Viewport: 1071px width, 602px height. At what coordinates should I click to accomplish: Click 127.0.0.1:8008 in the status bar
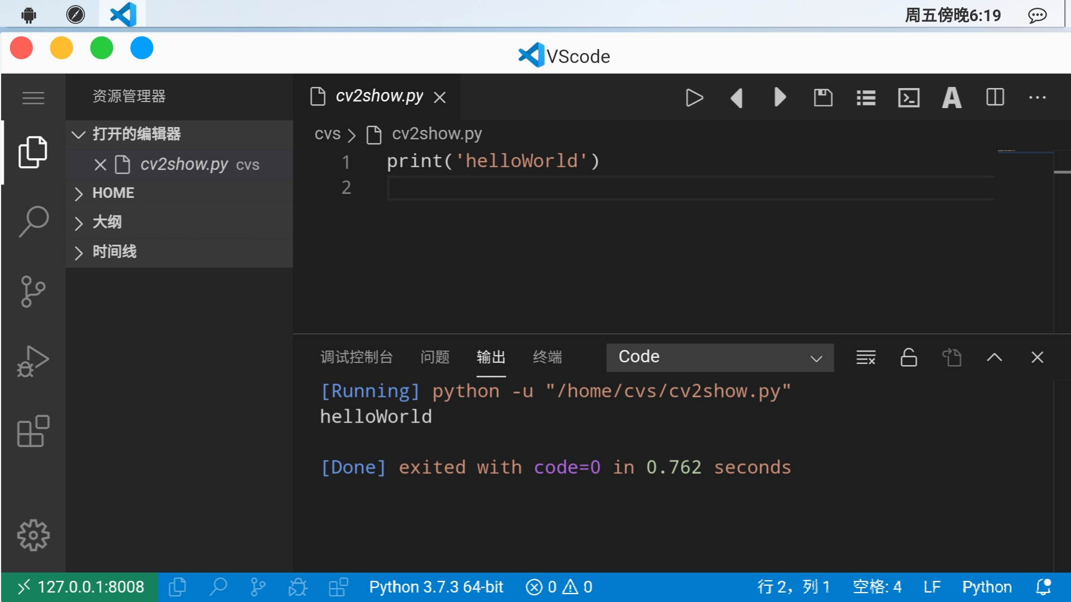(81, 586)
